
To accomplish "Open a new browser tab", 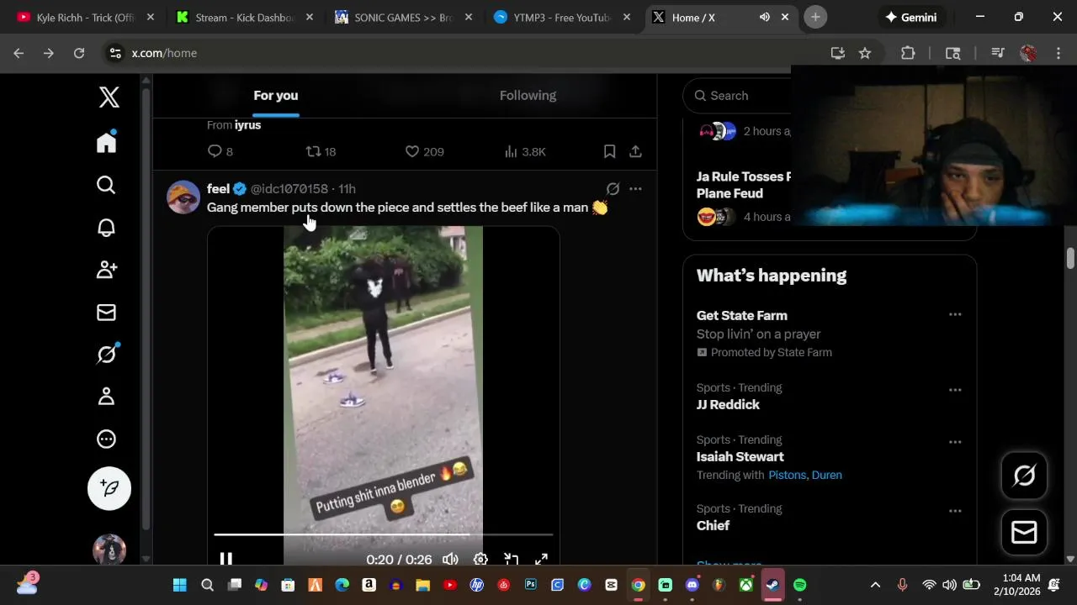I will [815, 17].
